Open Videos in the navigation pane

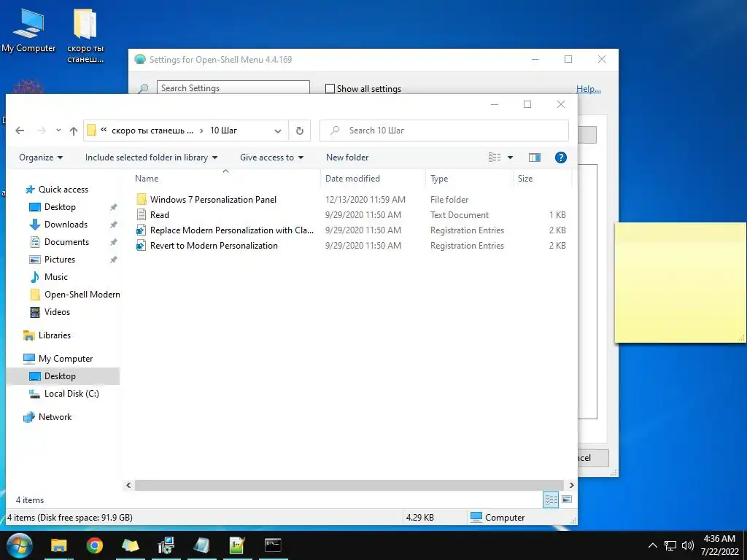click(57, 312)
